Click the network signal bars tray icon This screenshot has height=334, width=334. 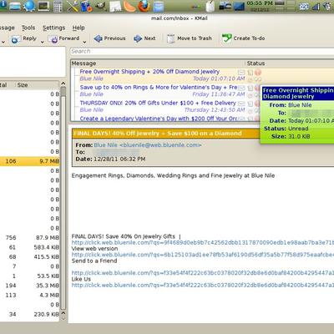[316, 6]
